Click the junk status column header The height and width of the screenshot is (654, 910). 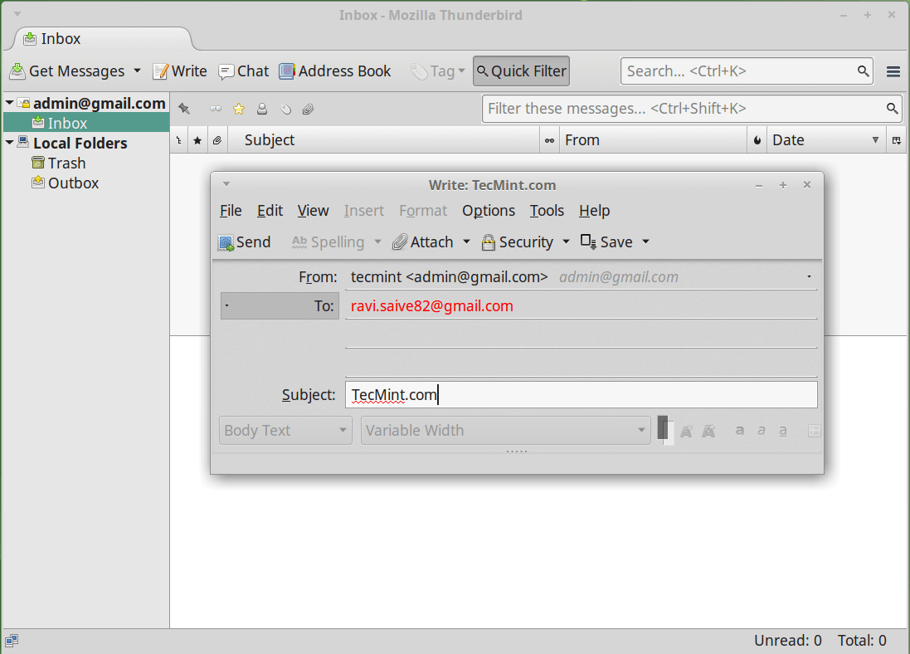coord(757,140)
